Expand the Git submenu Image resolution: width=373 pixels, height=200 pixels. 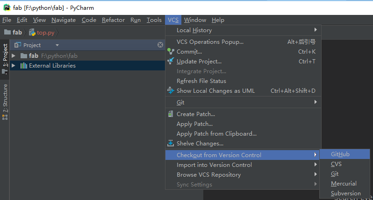316,102
